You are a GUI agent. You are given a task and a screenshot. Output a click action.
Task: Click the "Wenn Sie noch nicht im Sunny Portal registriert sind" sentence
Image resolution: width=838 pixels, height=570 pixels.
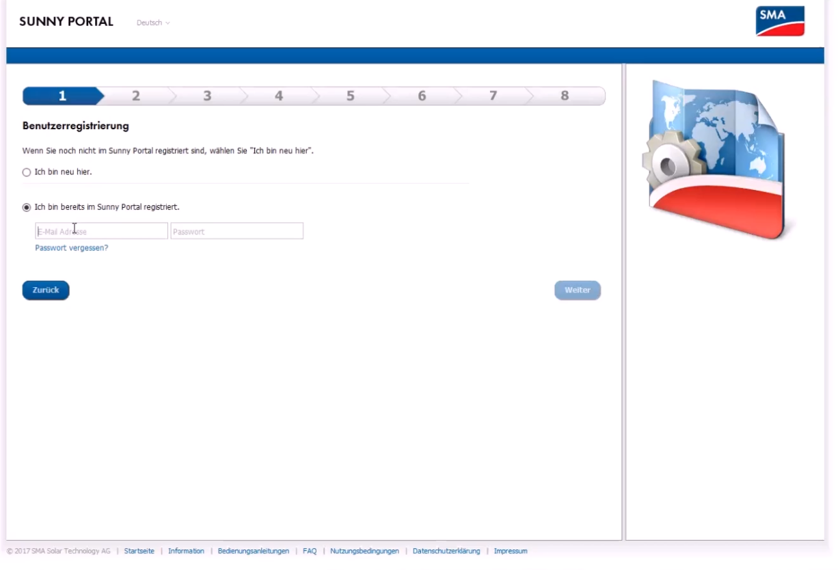click(168, 150)
